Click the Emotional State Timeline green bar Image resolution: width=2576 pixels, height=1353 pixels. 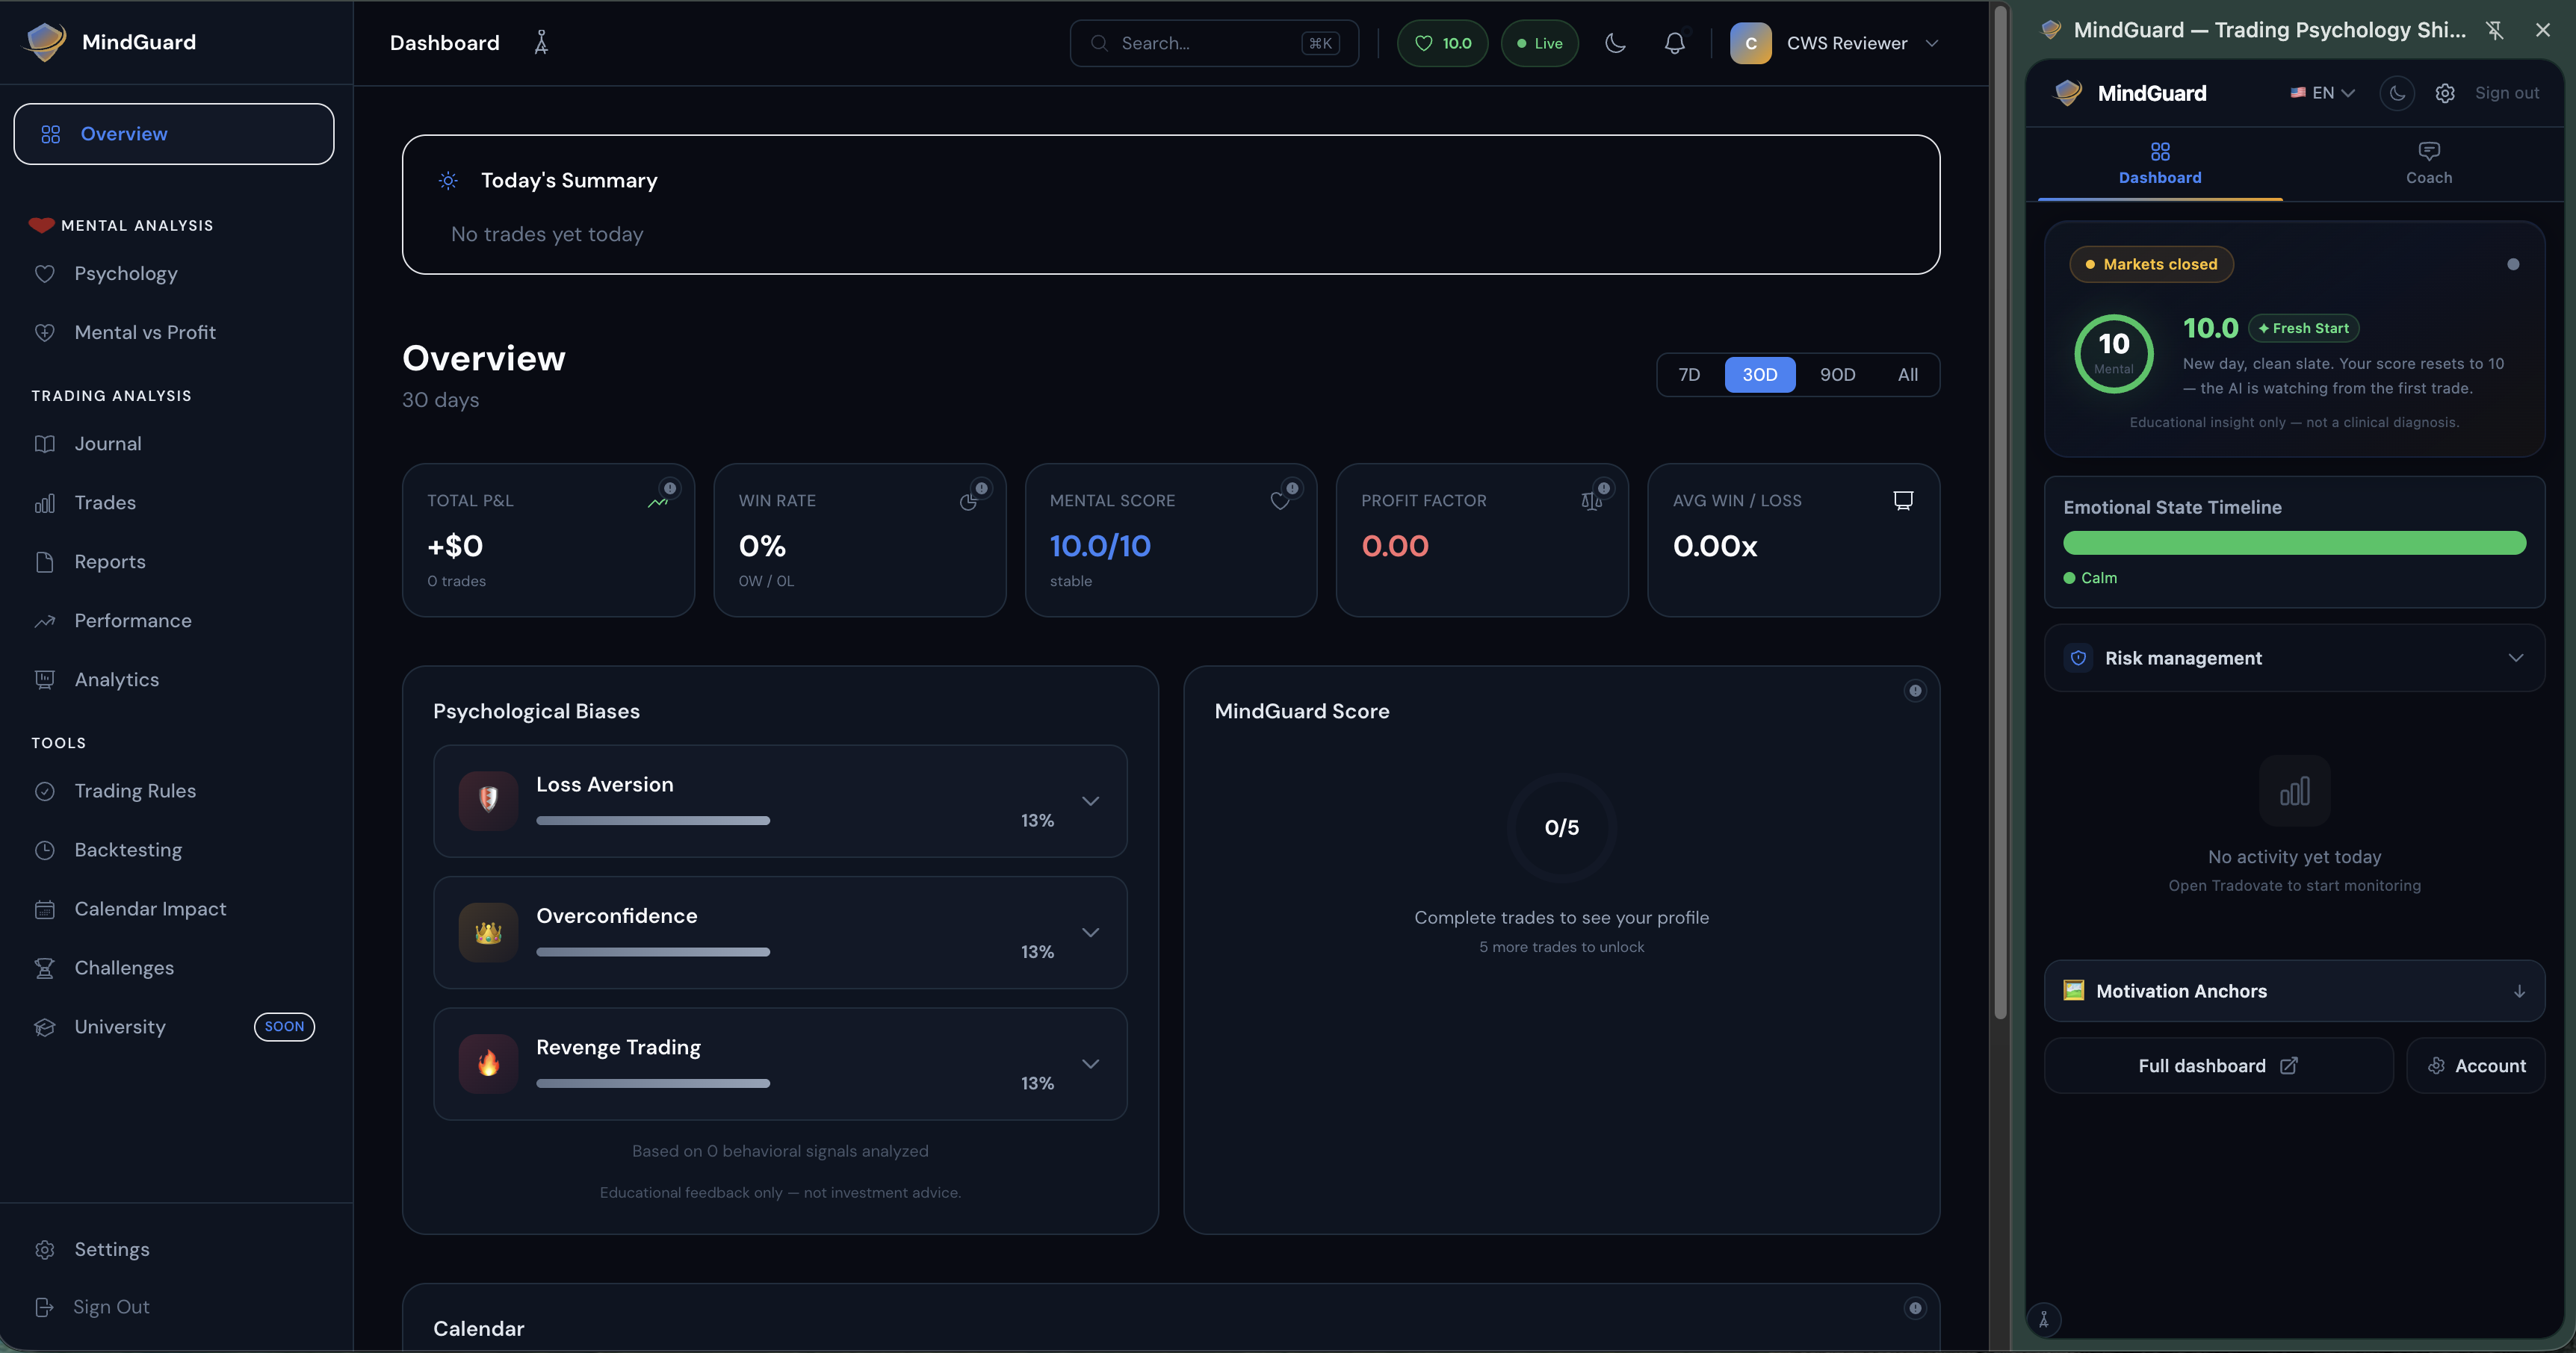point(2294,543)
